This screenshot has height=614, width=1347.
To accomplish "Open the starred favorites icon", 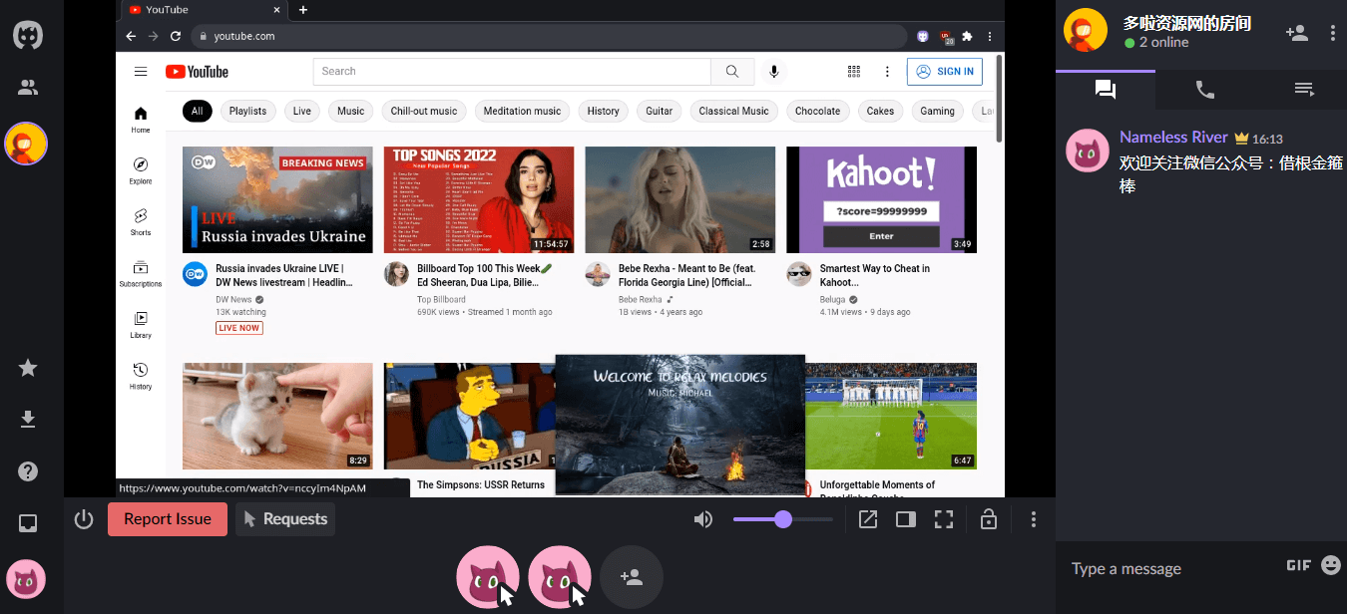I will click(x=28, y=369).
